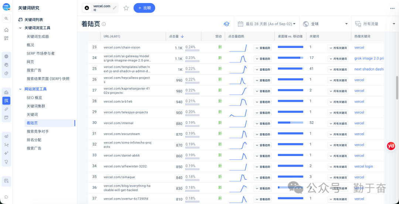Image resolution: width=399 pixels, height=204 pixels.
Task: Favorite vercel.com using the star icon
Action: [x=126, y=8]
